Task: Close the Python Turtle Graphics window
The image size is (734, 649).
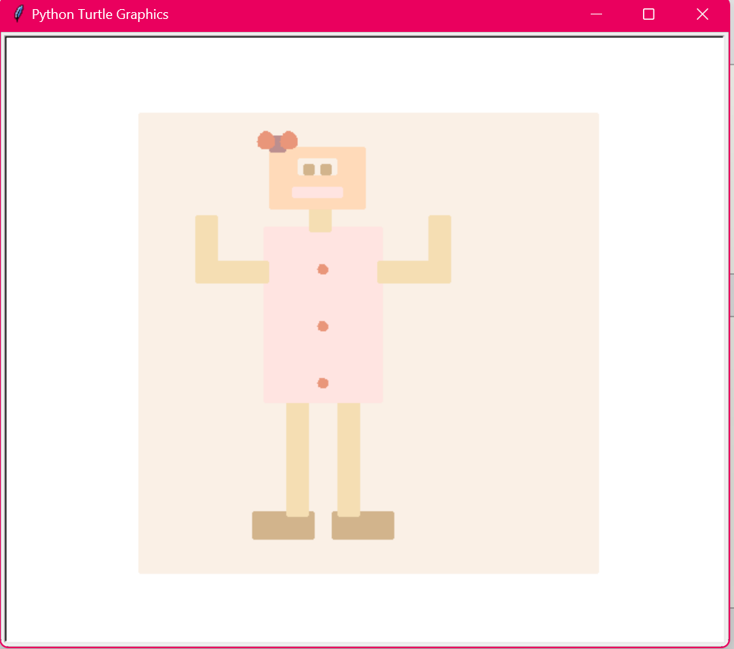Action: click(702, 14)
